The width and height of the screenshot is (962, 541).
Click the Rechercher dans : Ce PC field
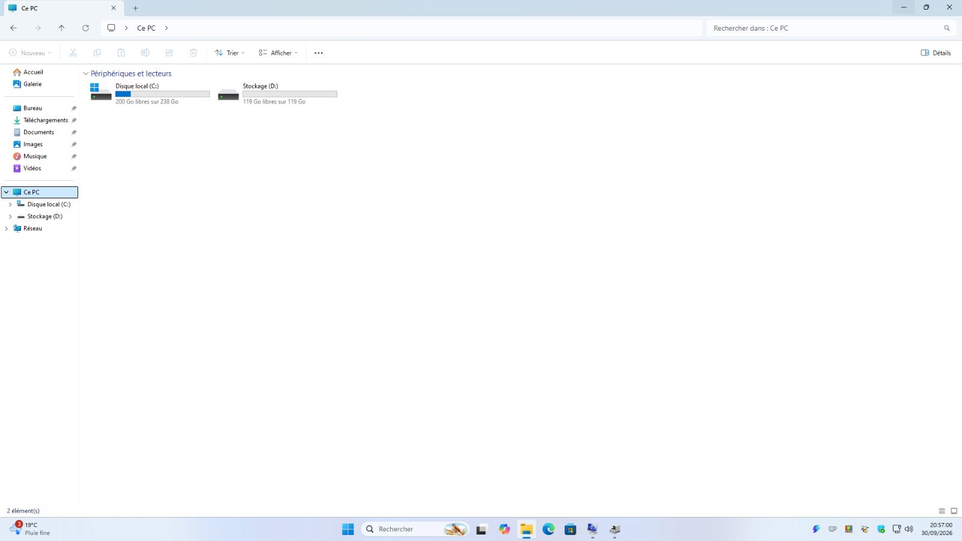click(x=831, y=28)
